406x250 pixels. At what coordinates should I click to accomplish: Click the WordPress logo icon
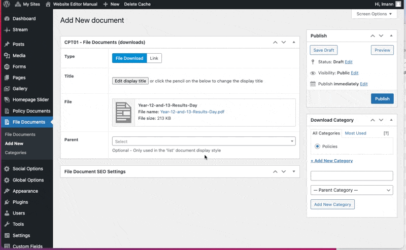click(7, 4)
